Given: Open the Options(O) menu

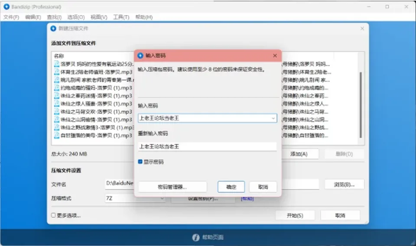Looking at the screenshot, I should coord(76,17).
